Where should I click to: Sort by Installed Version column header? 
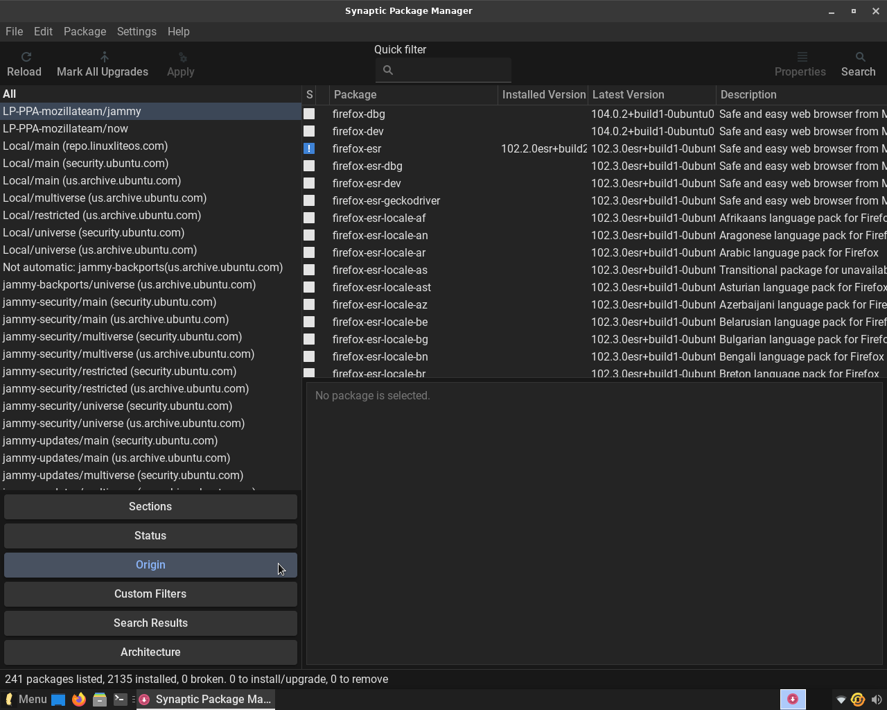(543, 94)
